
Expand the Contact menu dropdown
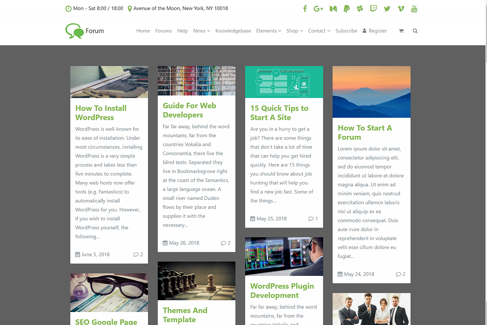[x=319, y=31]
